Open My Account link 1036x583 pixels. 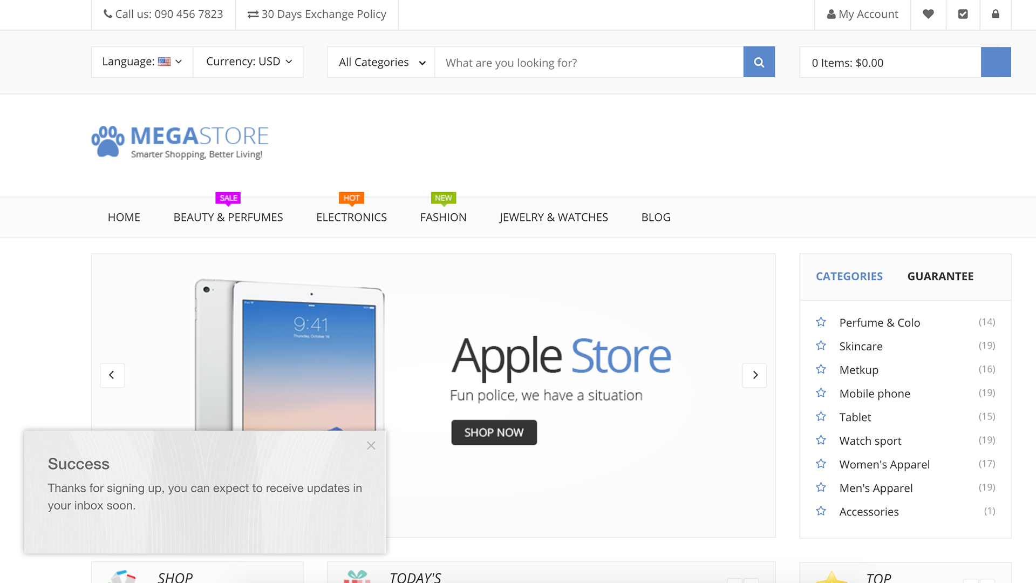pyautogui.click(x=862, y=14)
